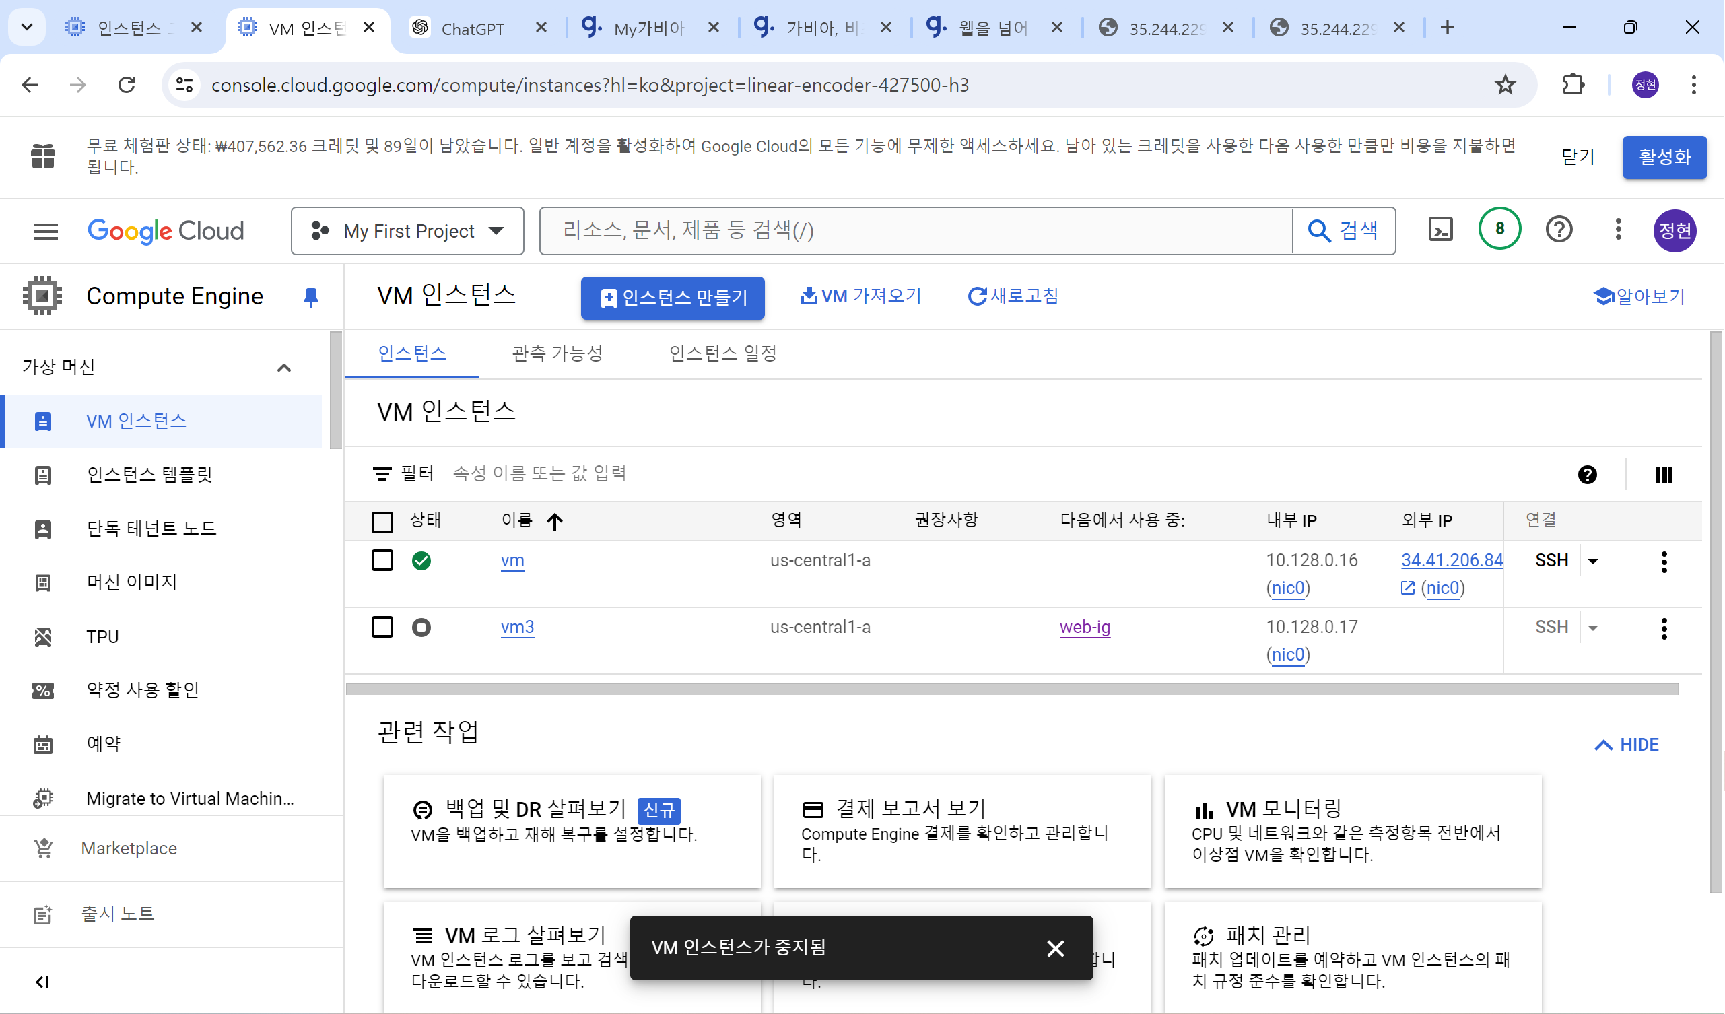Switch to the 관측 가능성 tab
The height and width of the screenshot is (1014, 1725).
557,353
